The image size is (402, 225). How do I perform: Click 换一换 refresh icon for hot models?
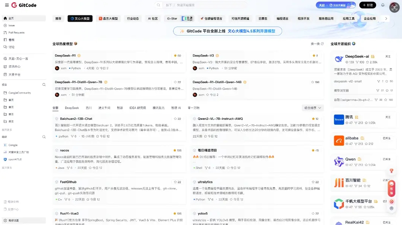pos(322,44)
